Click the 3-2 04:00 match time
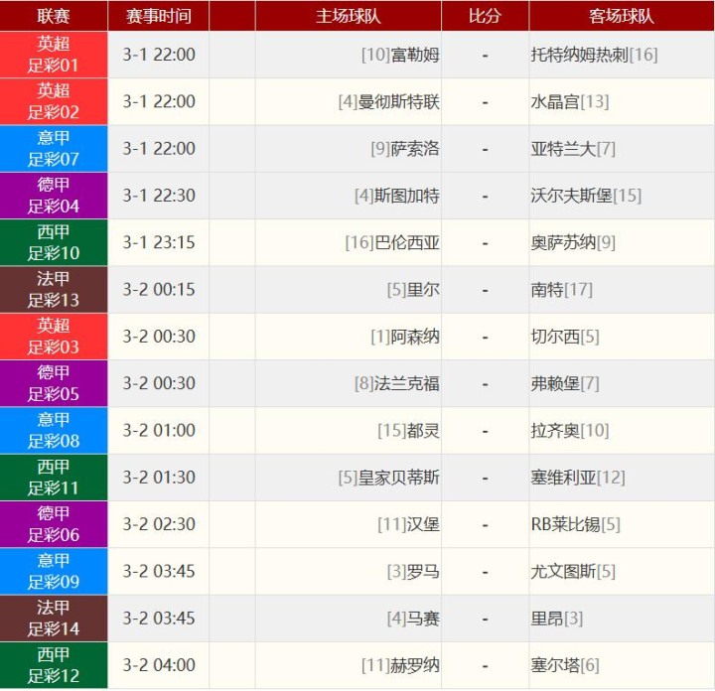The image size is (715, 691). click(x=159, y=665)
